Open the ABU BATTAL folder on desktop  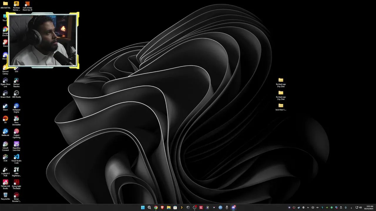[5, 5]
